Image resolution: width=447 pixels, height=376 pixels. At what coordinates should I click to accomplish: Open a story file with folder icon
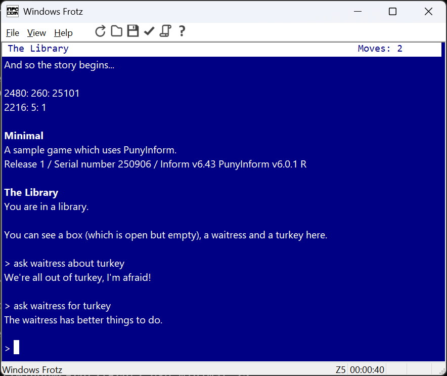pos(116,32)
